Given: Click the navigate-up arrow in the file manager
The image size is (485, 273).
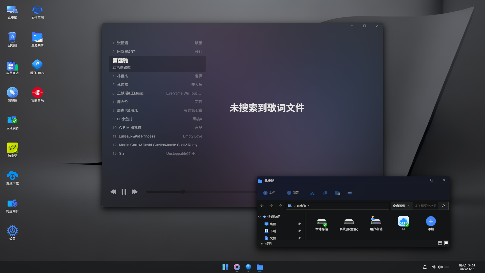Looking at the screenshot, I should click(280, 206).
